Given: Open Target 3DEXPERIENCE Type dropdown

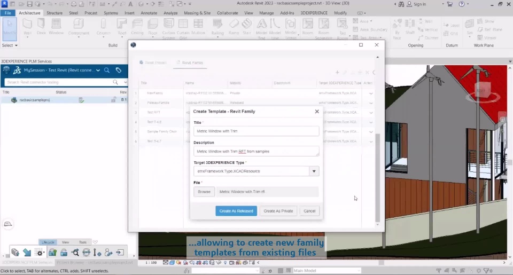Looking at the screenshot, I should [314, 171].
